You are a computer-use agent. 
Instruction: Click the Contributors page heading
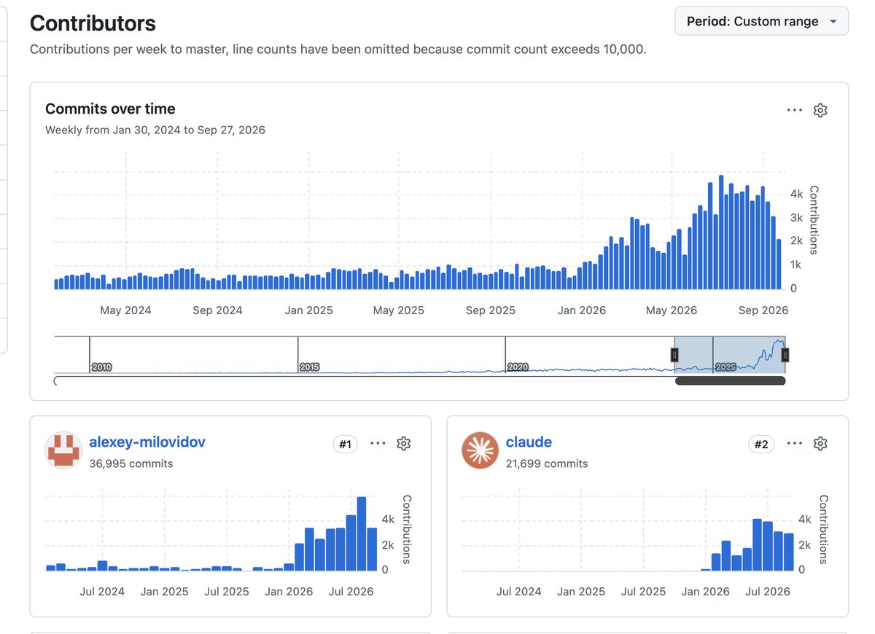click(x=93, y=23)
